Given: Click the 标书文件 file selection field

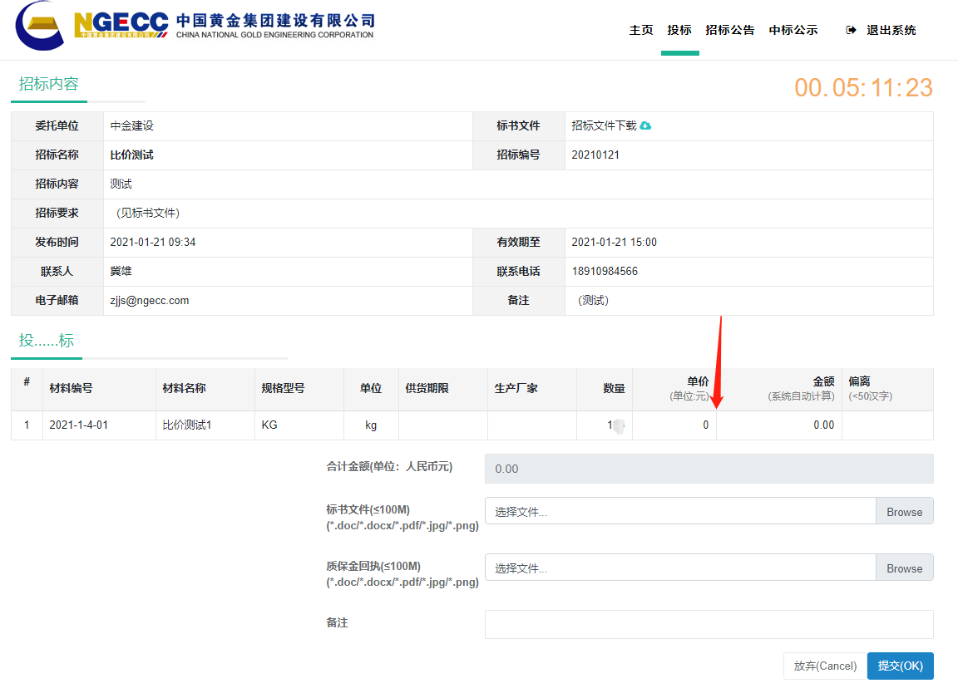Looking at the screenshot, I should pos(679,511).
